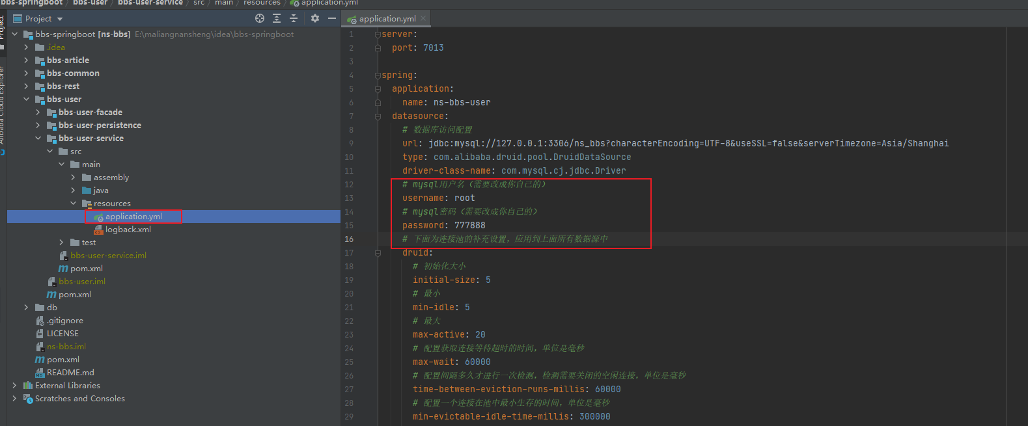Image resolution: width=1028 pixels, height=426 pixels.
Task: Fold the druid block in gutter
Action: tap(378, 253)
